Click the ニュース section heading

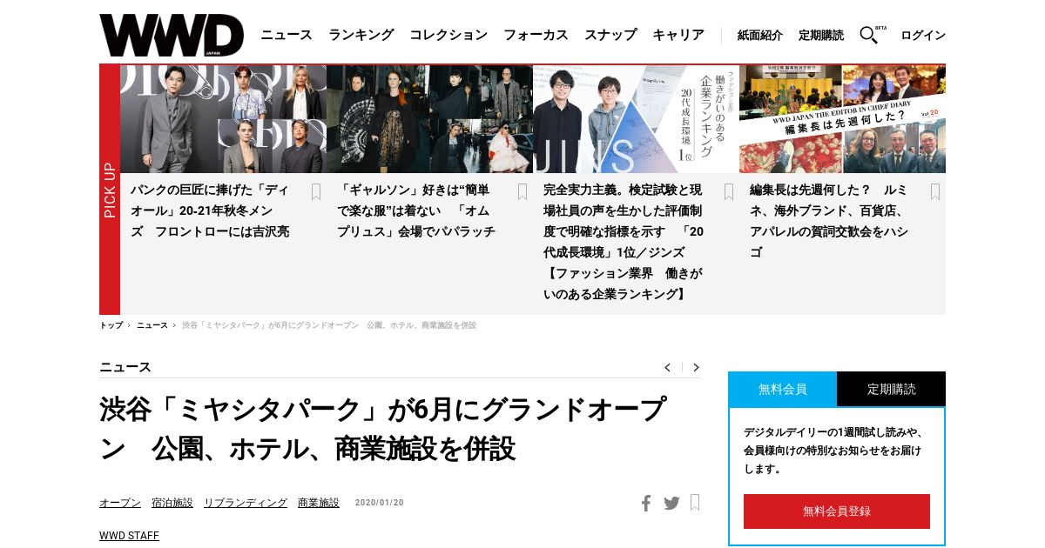[125, 367]
